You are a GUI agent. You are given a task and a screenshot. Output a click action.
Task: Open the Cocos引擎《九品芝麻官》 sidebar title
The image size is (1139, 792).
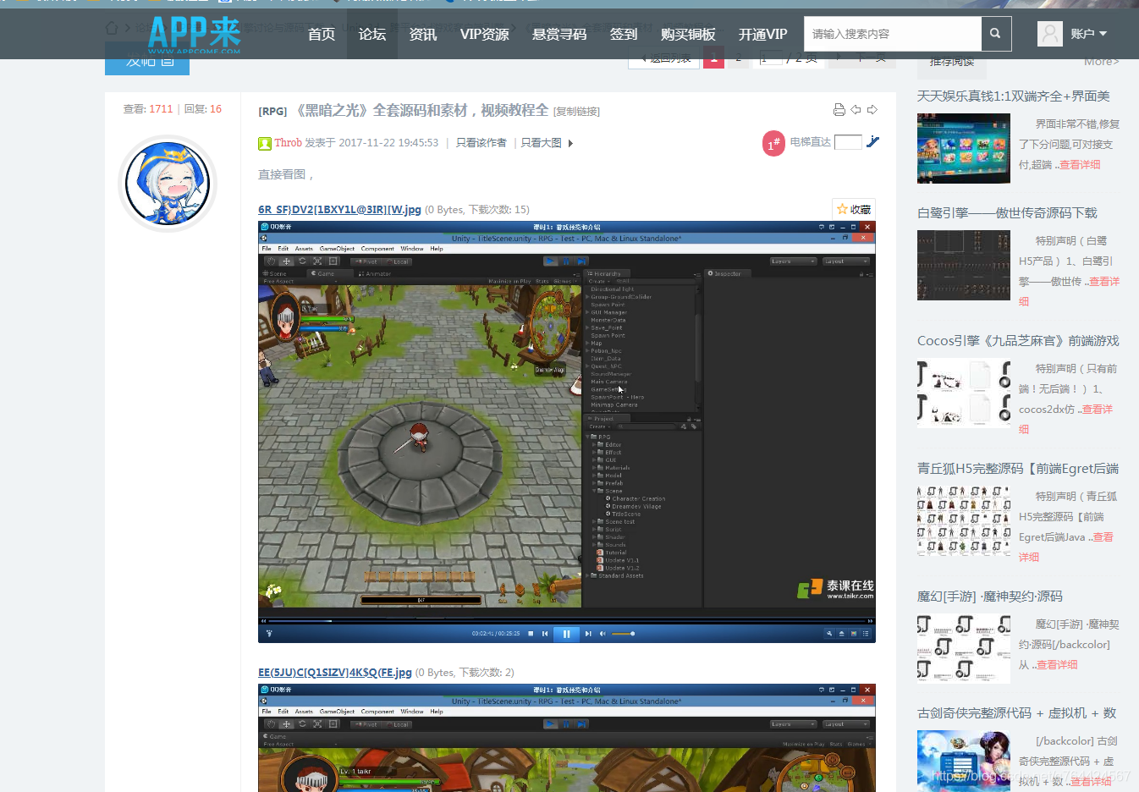1018,341
